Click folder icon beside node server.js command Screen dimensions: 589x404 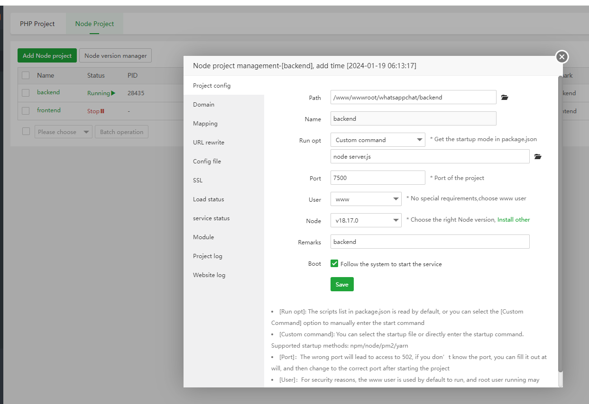pos(537,157)
